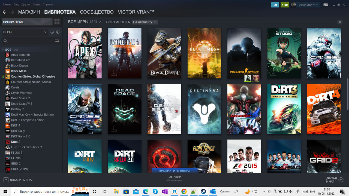Viewport: 349px width, 196px height.
Task: Open the Steam menu
Action: (x=7, y=5)
